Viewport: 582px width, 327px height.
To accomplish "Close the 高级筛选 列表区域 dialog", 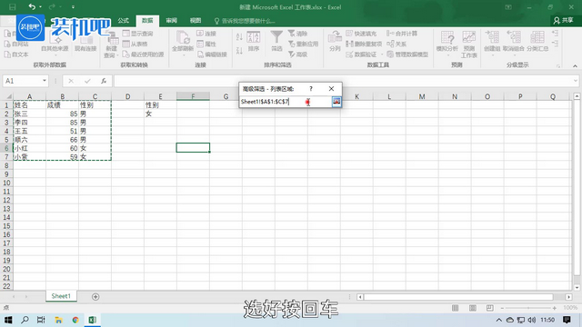I will (331, 89).
